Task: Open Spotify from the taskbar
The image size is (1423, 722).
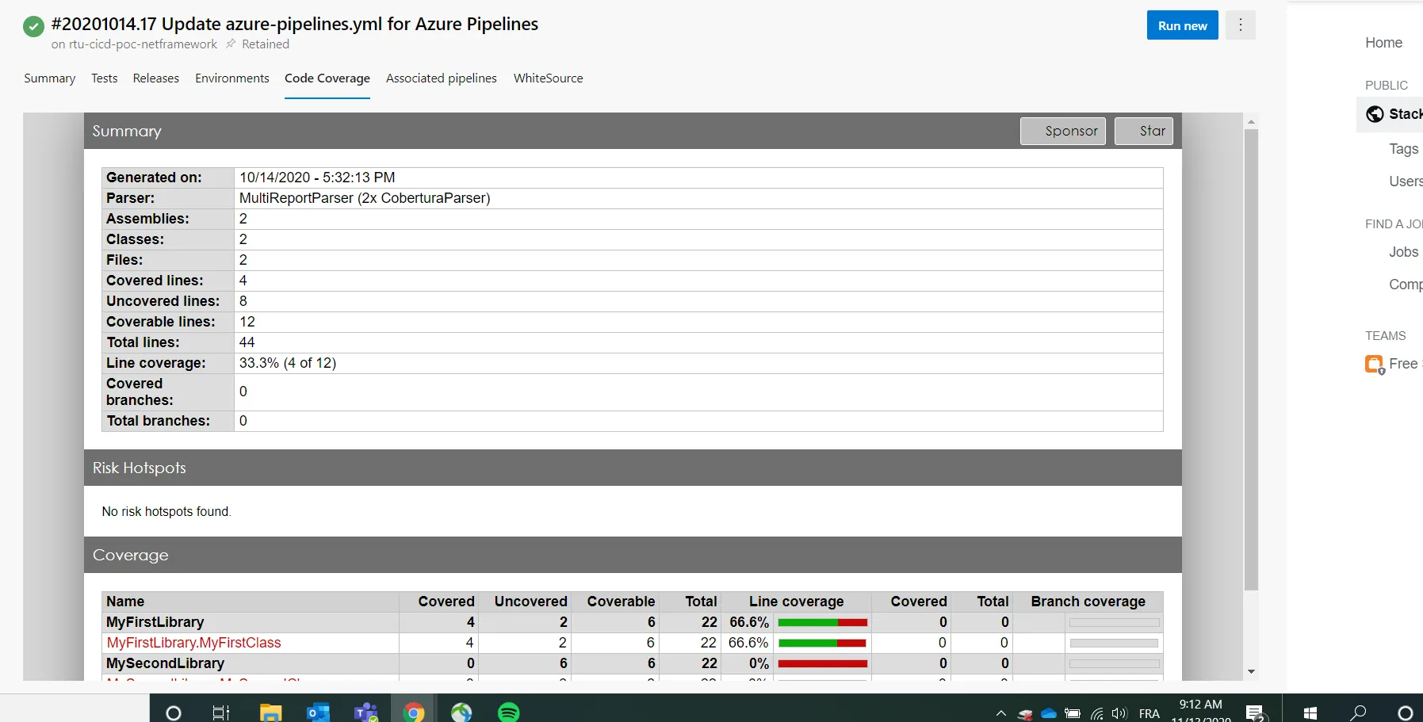Action: tap(509, 712)
